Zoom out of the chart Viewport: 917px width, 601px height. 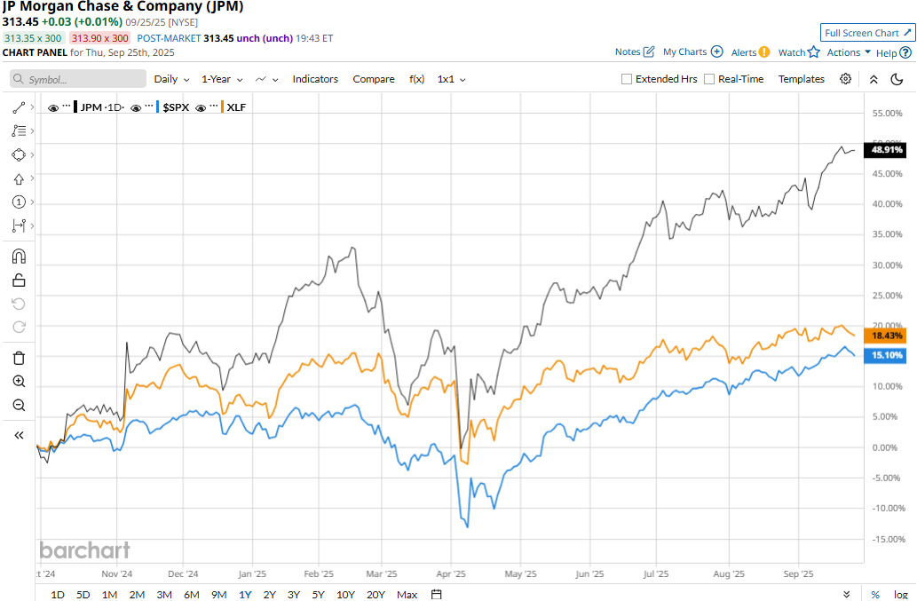pos(19,405)
